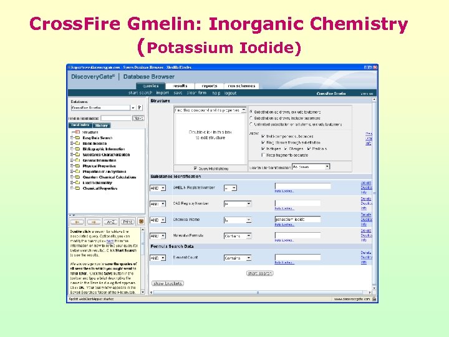
Task: Open the operator dropdown for CAS Registry Number
Action: coord(238,203)
